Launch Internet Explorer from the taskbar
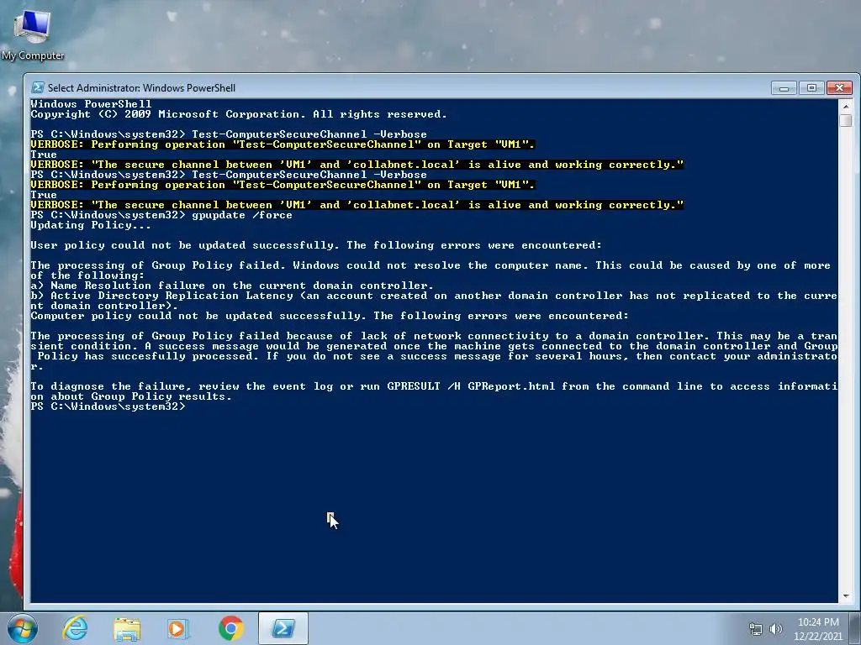This screenshot has width=861, height=645. coord(75,628)
